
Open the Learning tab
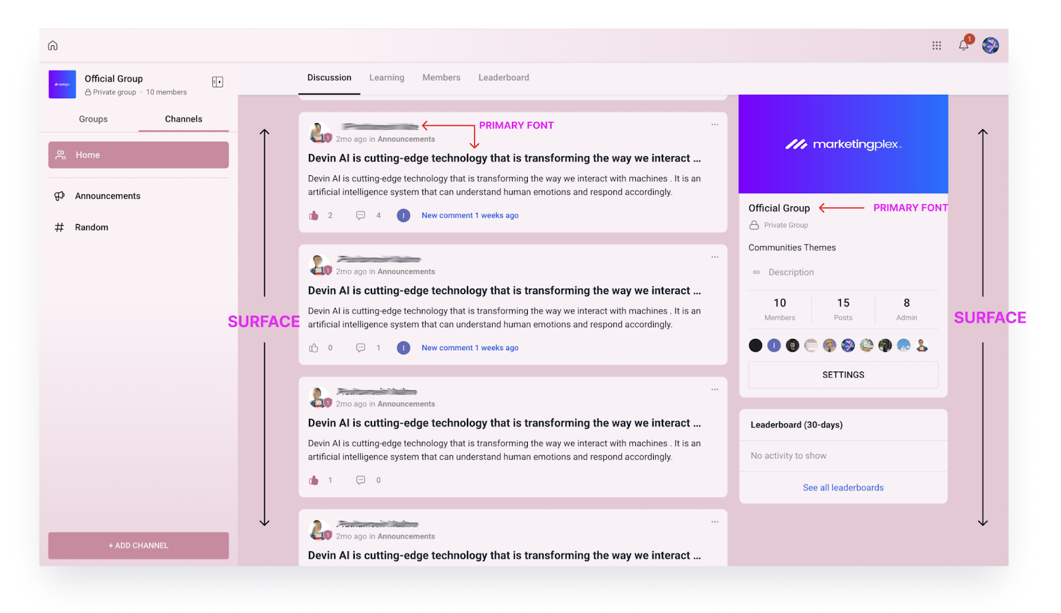[387, 78]
